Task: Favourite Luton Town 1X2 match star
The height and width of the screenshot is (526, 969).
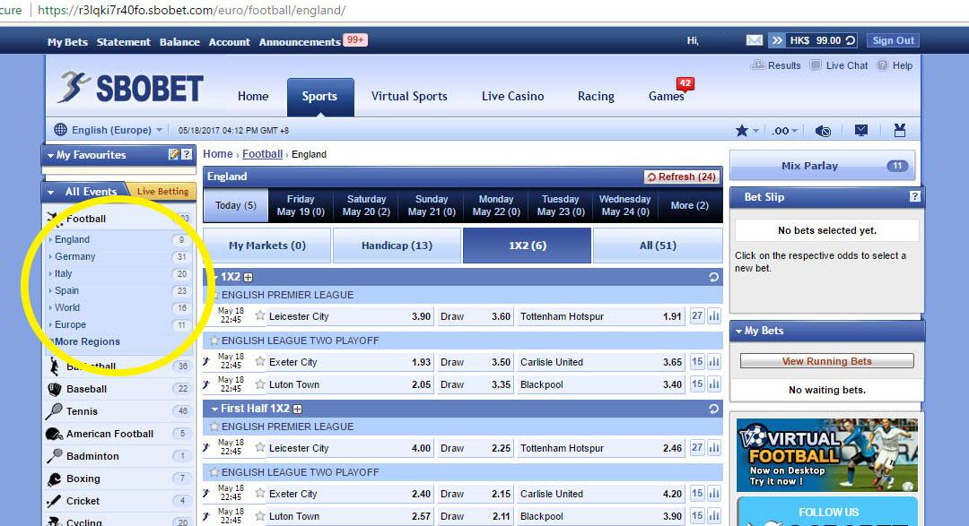Action: 260,384
